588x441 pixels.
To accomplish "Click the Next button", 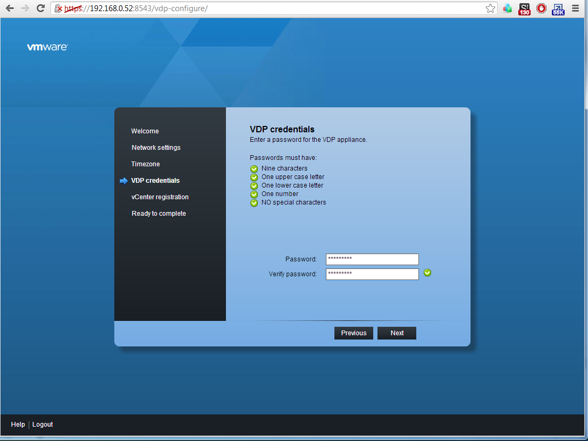I will coord(397,333).
